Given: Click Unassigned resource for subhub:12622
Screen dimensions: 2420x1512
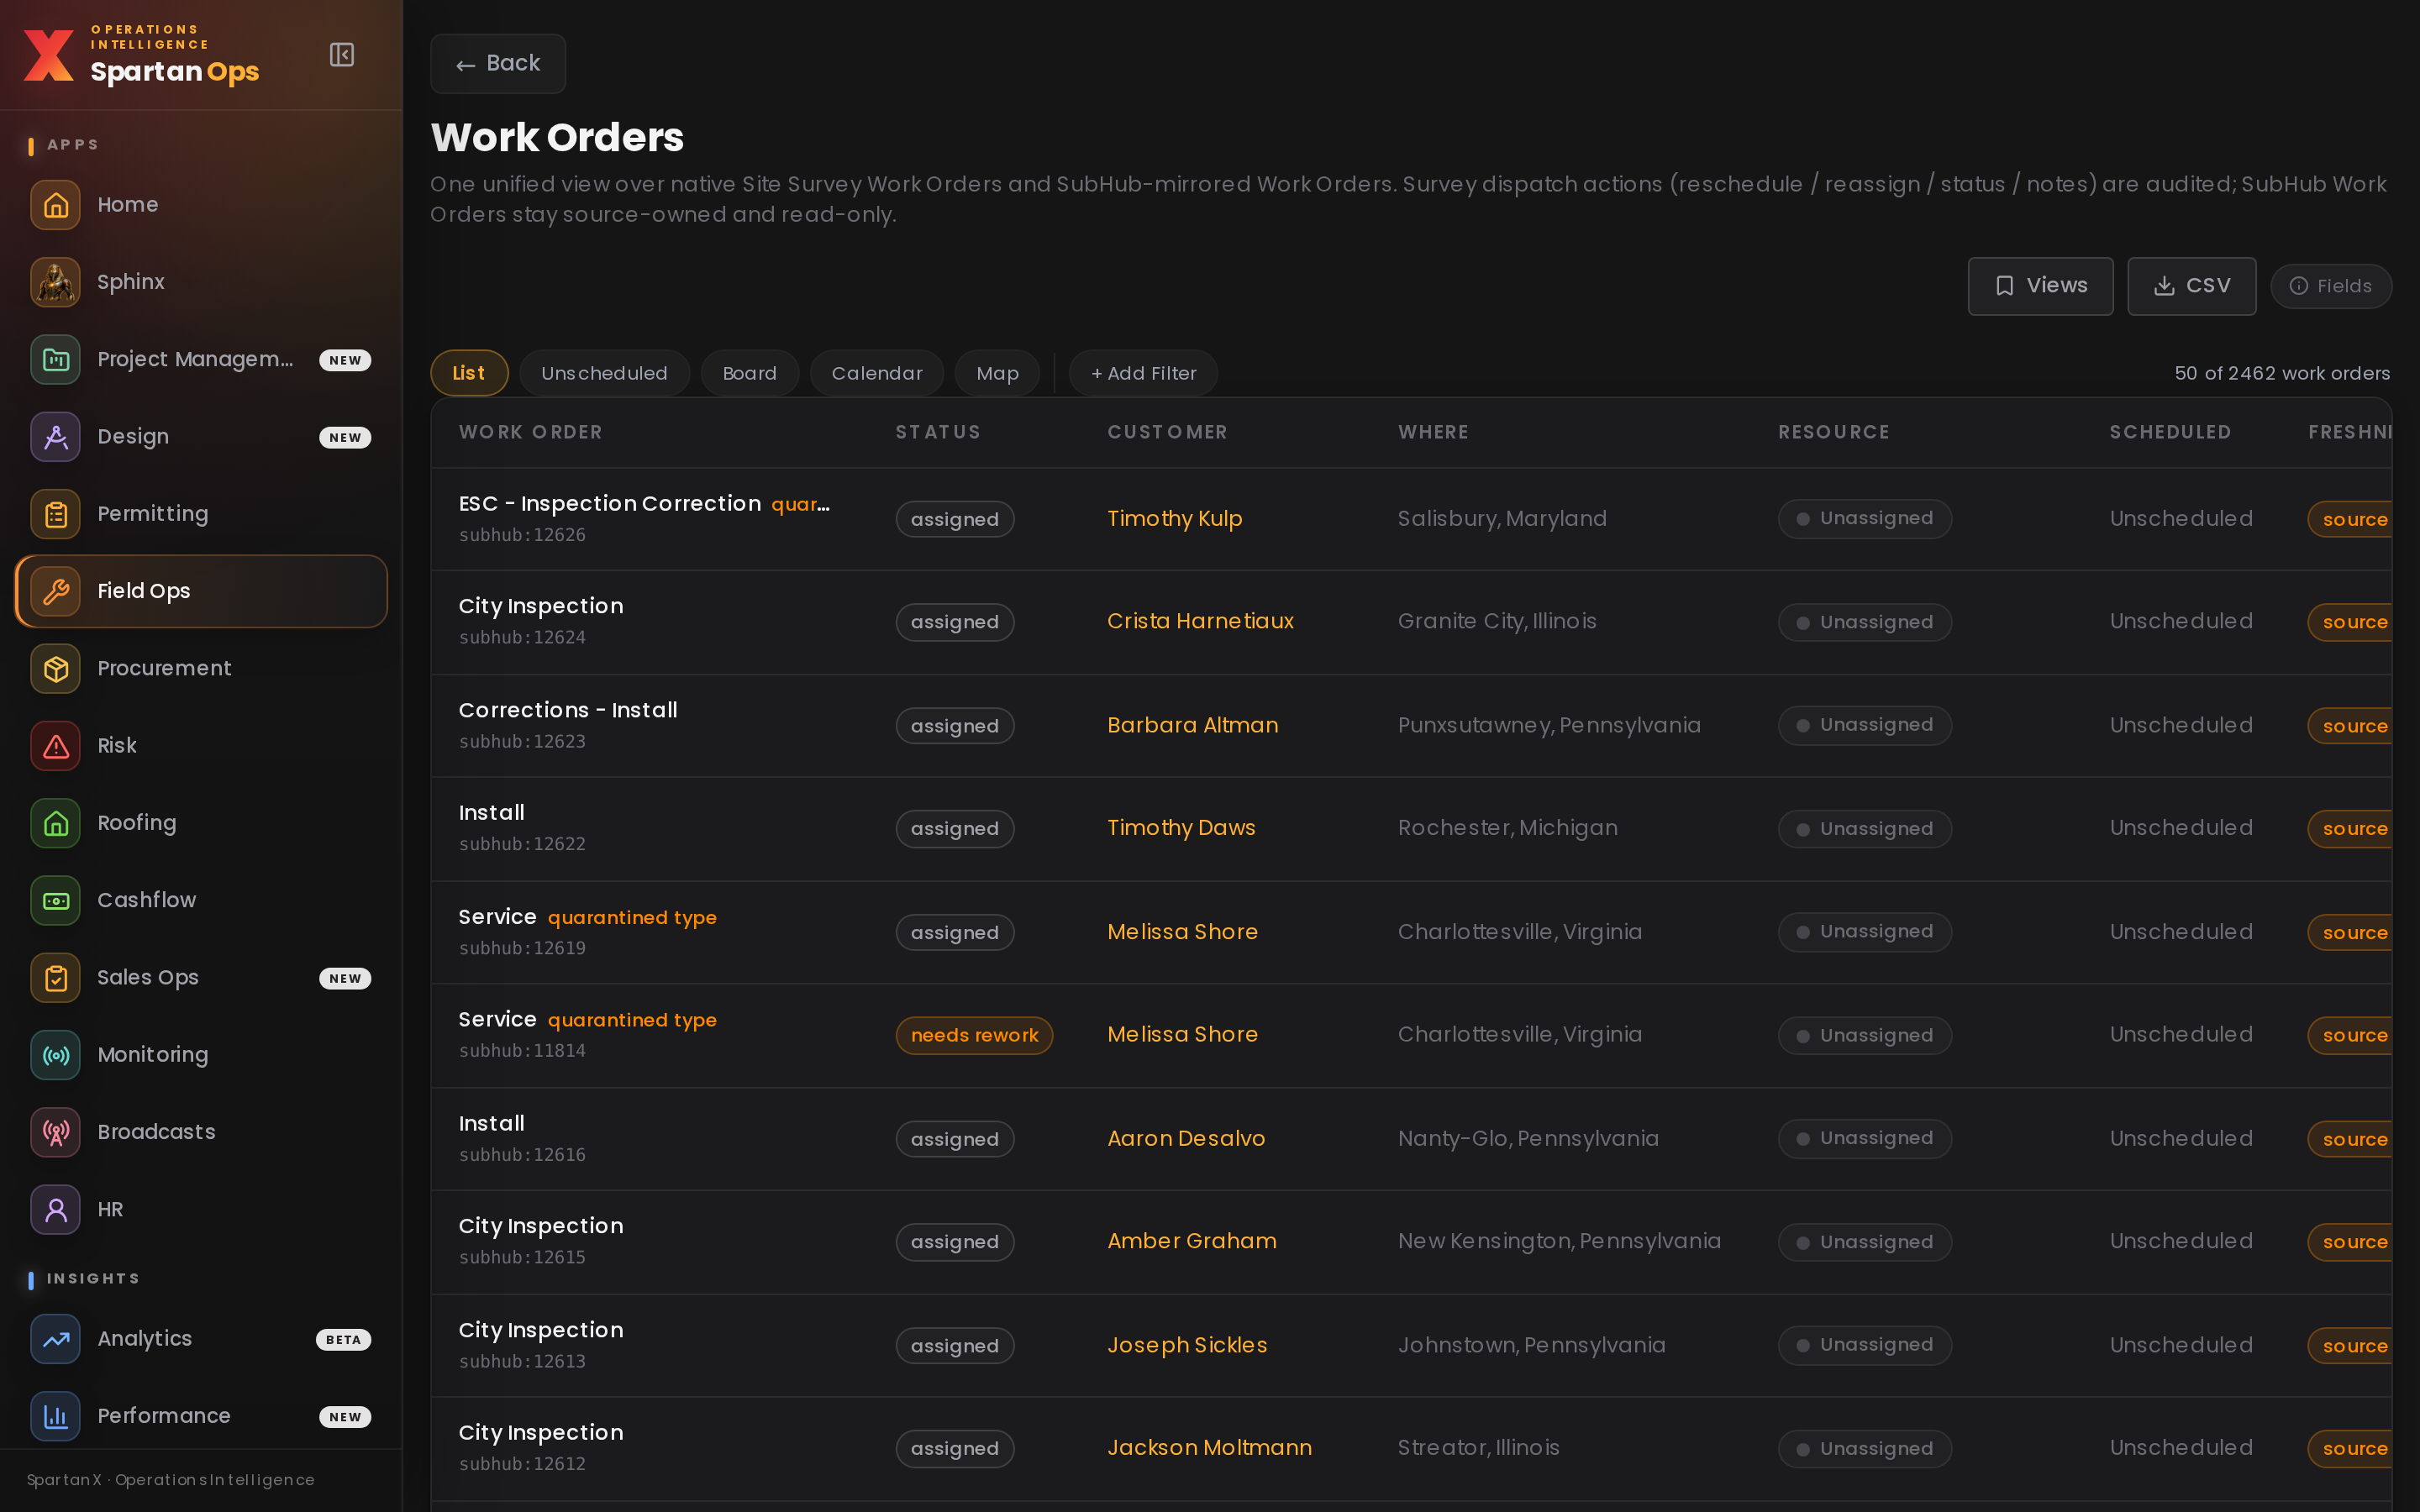Looking at the screenshot, I should 1864,829.
